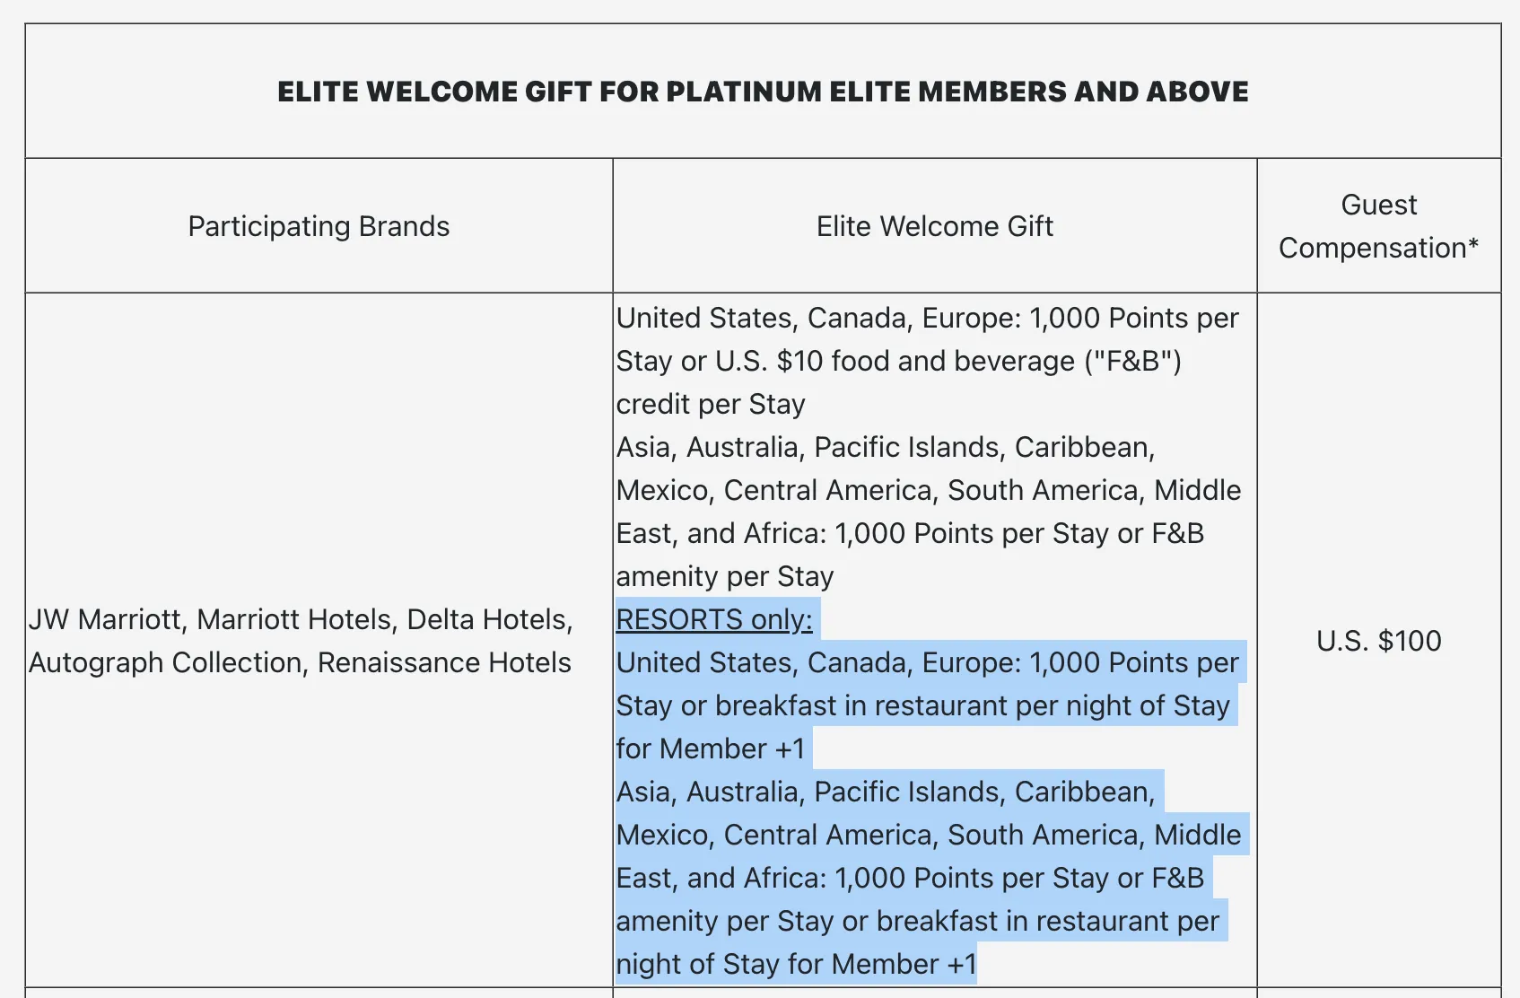Click the 'for Member +1' highlighted line
Image resolution: width=1520 pixels, height=998 pixels.
tap(711, 748)
